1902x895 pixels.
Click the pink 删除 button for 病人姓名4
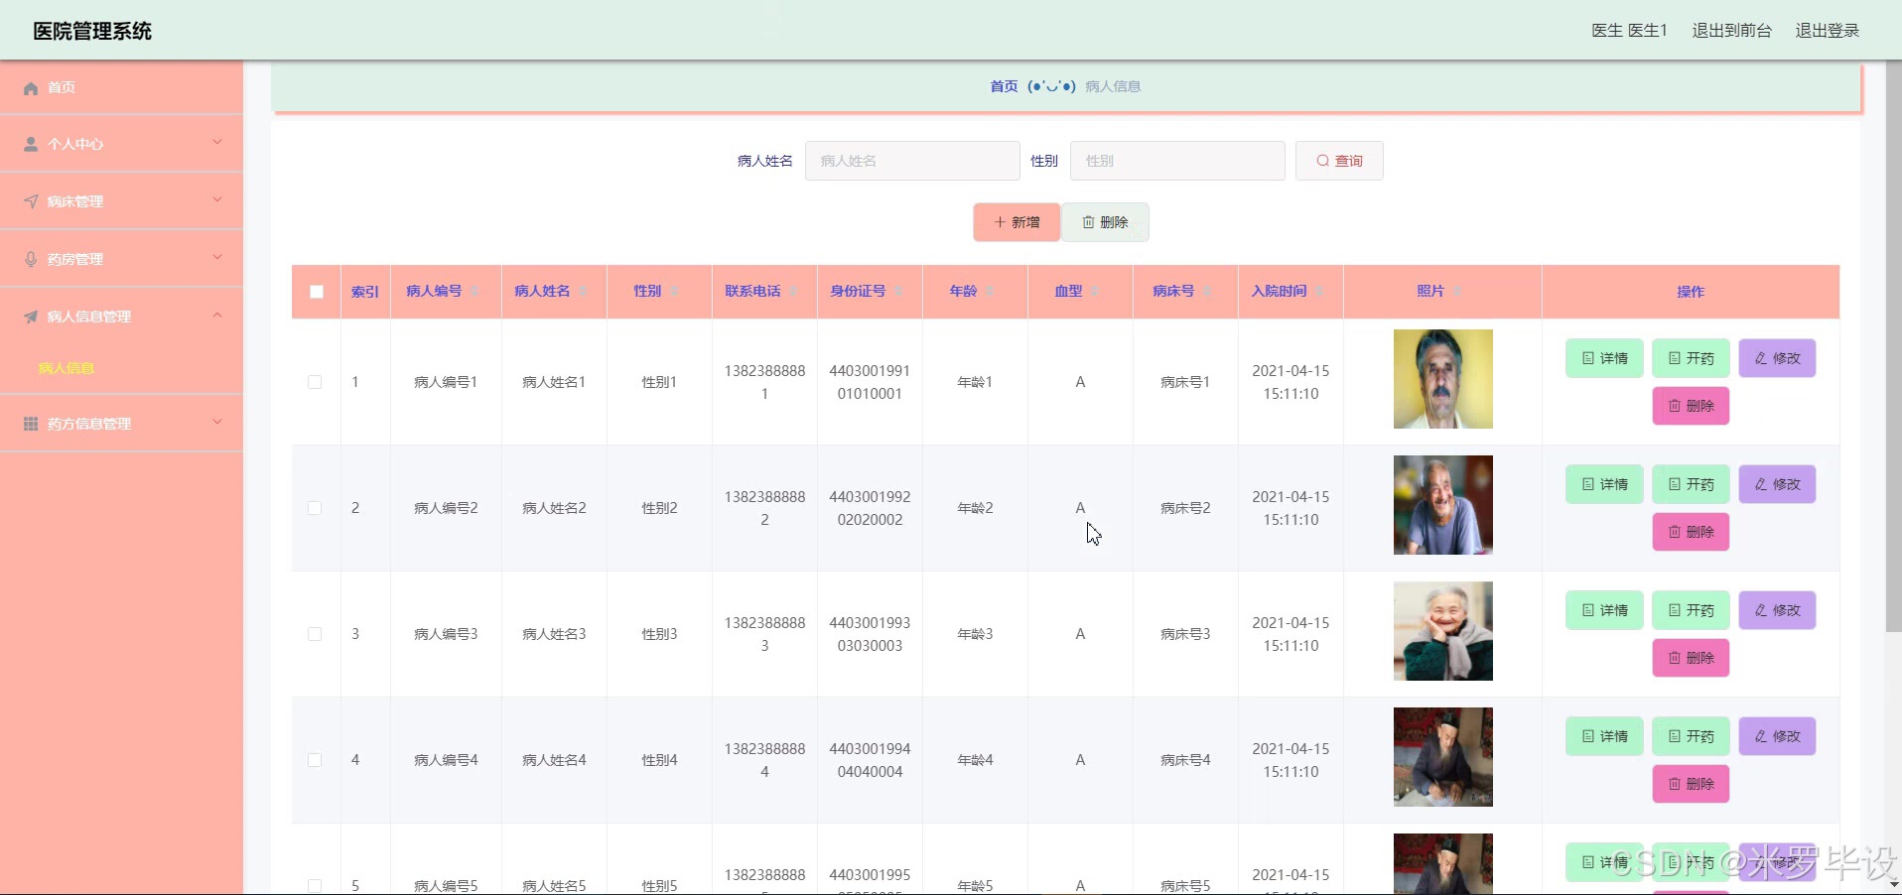(1691, 784)
